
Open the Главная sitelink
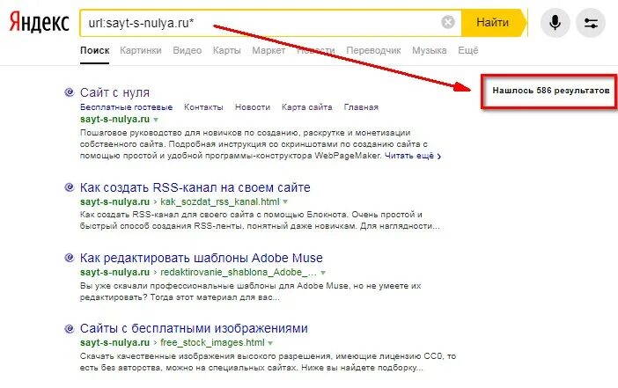point(361,107)
